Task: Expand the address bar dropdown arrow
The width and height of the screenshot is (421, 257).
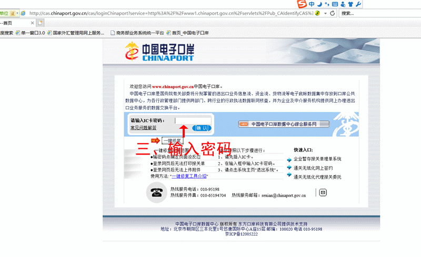Action: tap(325, 13)
